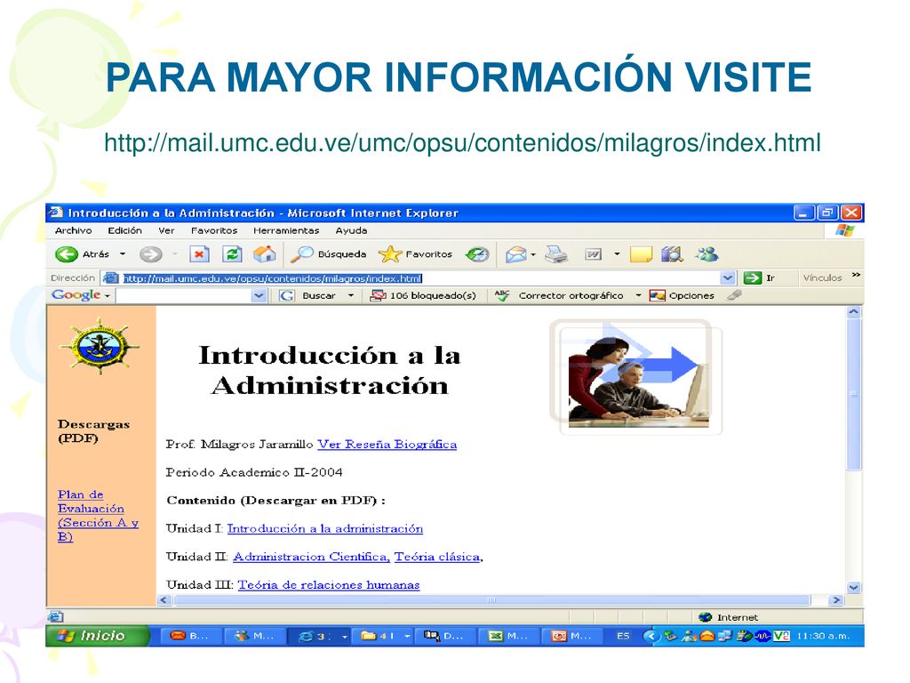Screen dimensions: 910x683
Task: Click the Google toolbar logo
Action: 76,295
